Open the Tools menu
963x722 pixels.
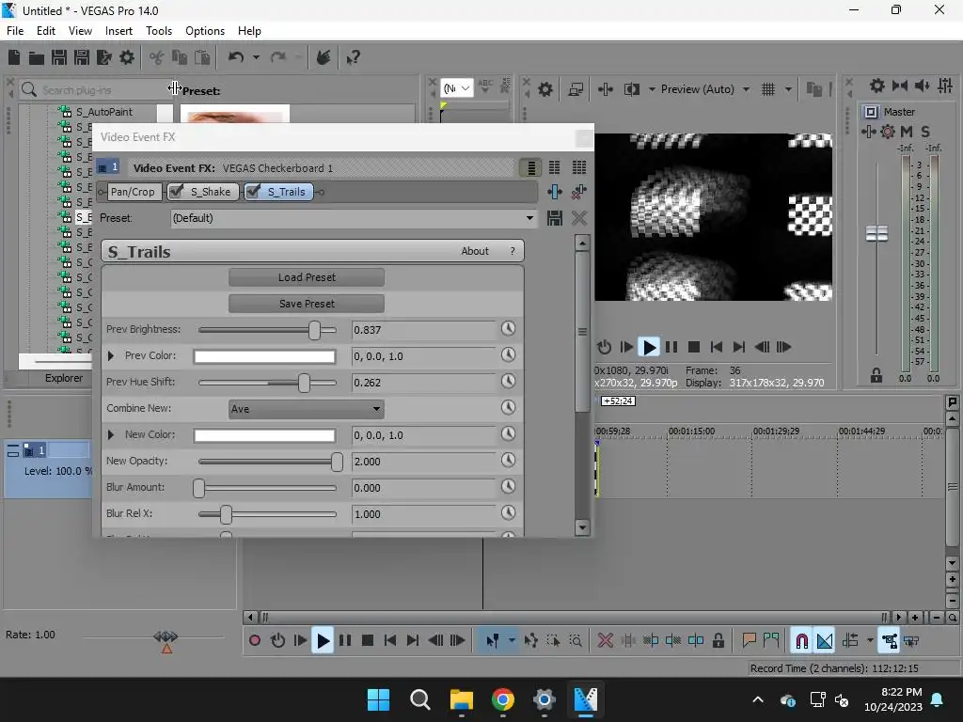click(159, 31)
